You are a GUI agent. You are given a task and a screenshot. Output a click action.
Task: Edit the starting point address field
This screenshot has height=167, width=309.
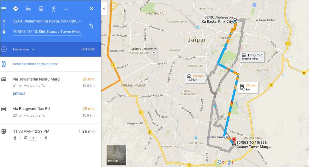pyautogui.click(x=47, y=21)
